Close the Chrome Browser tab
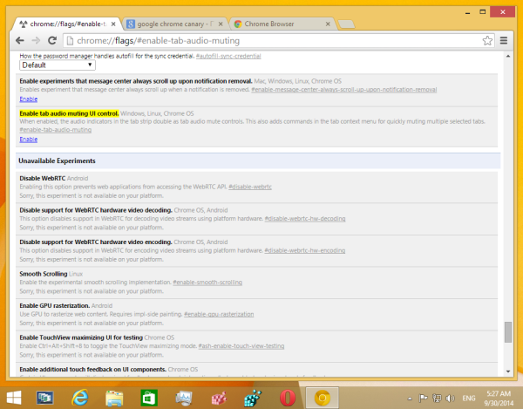523x409 pixels. (328, 24)
